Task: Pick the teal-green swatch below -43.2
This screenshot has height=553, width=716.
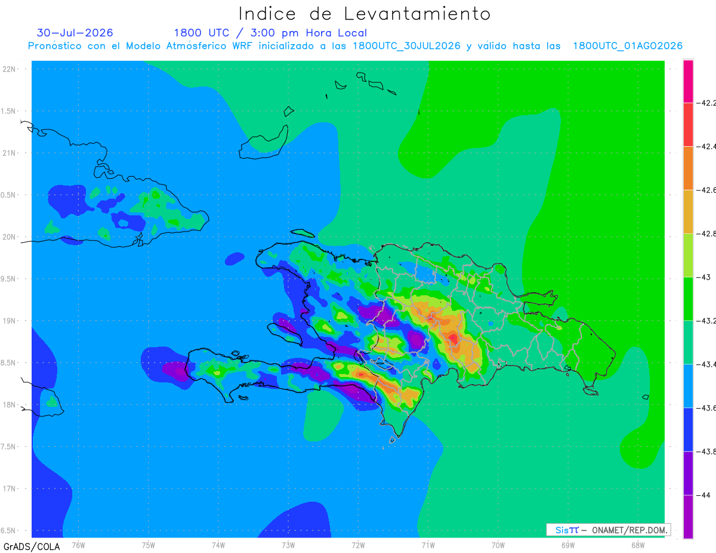Action: coord(688,342)
